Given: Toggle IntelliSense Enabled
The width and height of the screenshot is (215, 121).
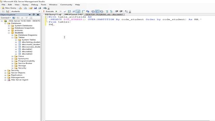Looking at the screenshot, I should (78, 11).
